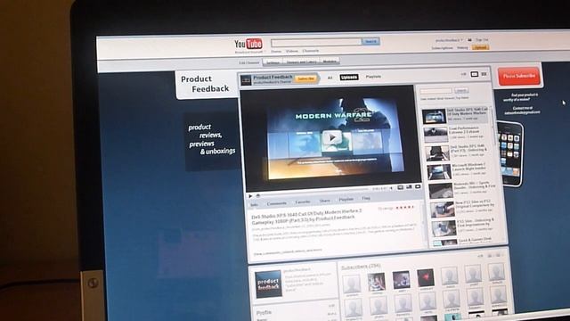Open the Comments tab below the video
Image resolution: width=570 pixels, height=321 pixels.
coord(277,203)
